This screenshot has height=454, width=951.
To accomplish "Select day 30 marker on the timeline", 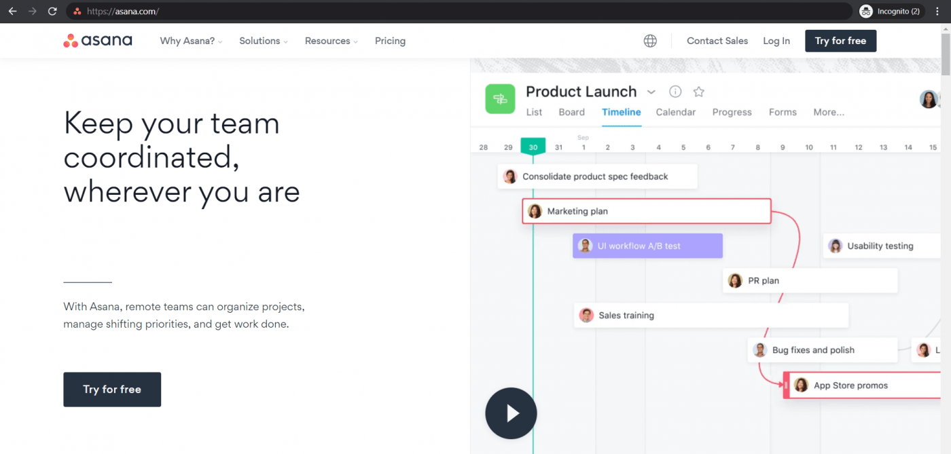I will tap(533, 147).
